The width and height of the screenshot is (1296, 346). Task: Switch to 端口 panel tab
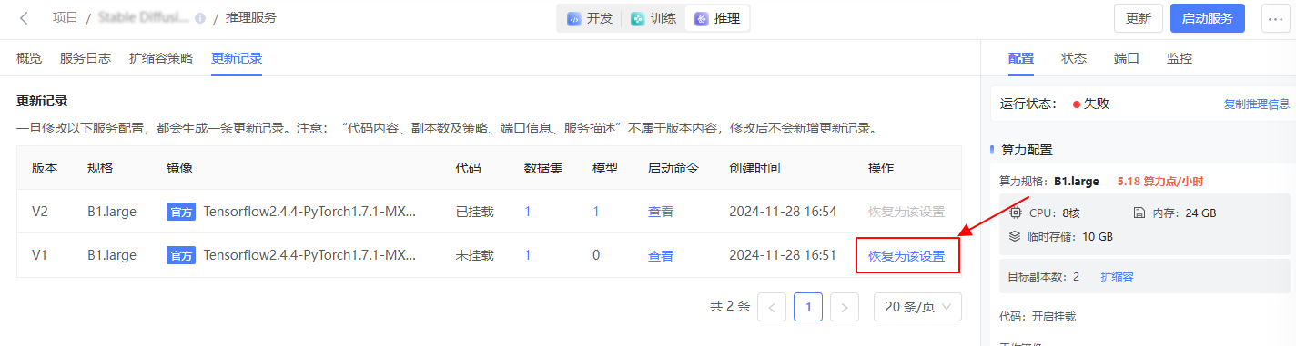1127,58
